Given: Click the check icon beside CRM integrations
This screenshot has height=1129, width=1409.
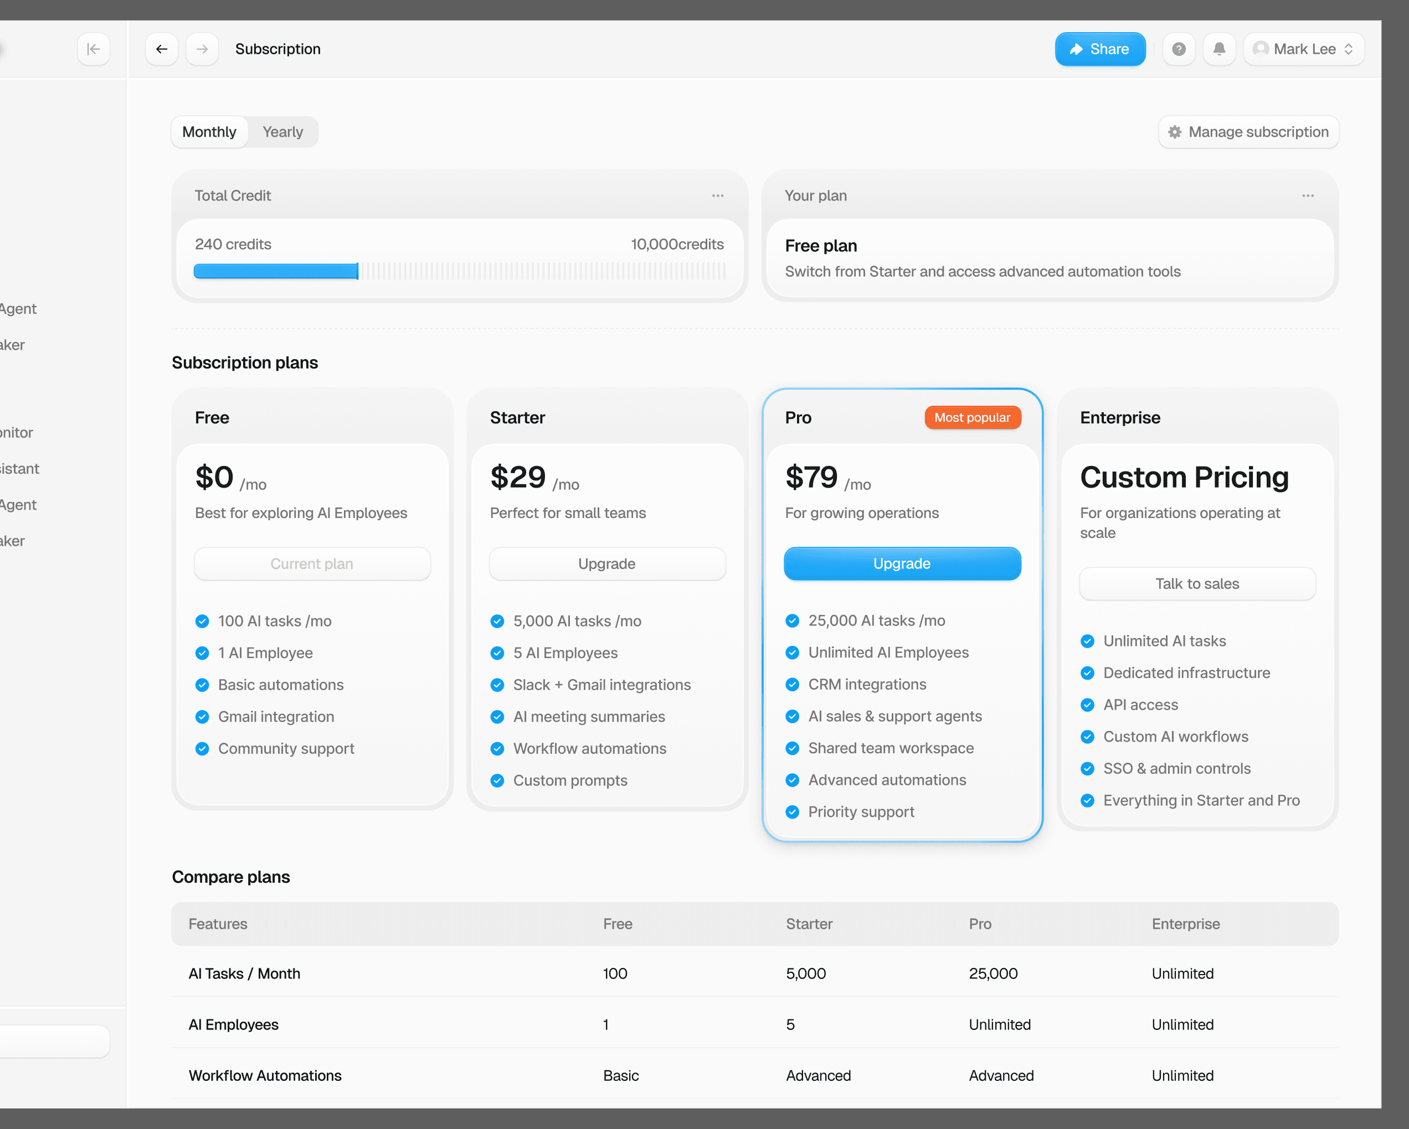Looking at the screenshot, I should (792, 685).
